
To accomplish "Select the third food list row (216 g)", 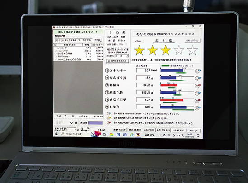I will tap(79, 53).
